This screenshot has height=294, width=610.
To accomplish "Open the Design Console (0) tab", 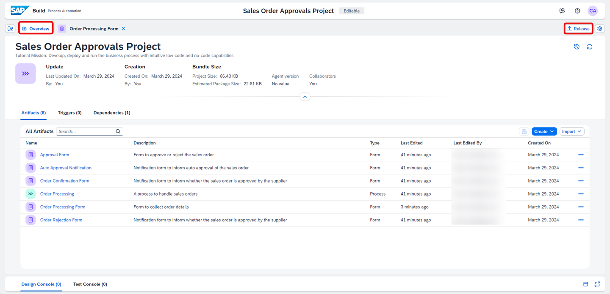I will tap(41, 284).
